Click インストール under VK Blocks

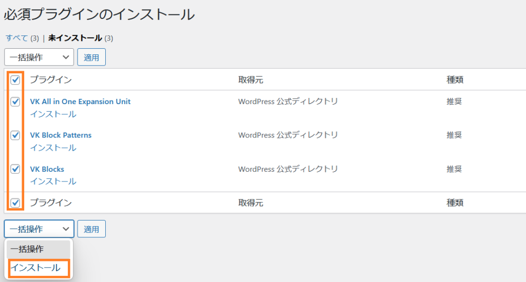[53, 181]
